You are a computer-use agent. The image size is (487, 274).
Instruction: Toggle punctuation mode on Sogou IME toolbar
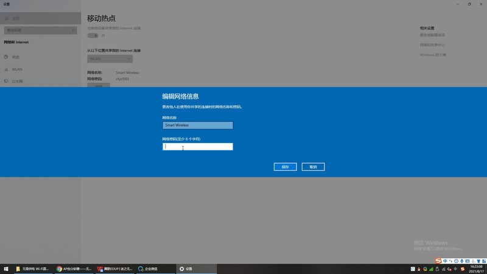450,261
